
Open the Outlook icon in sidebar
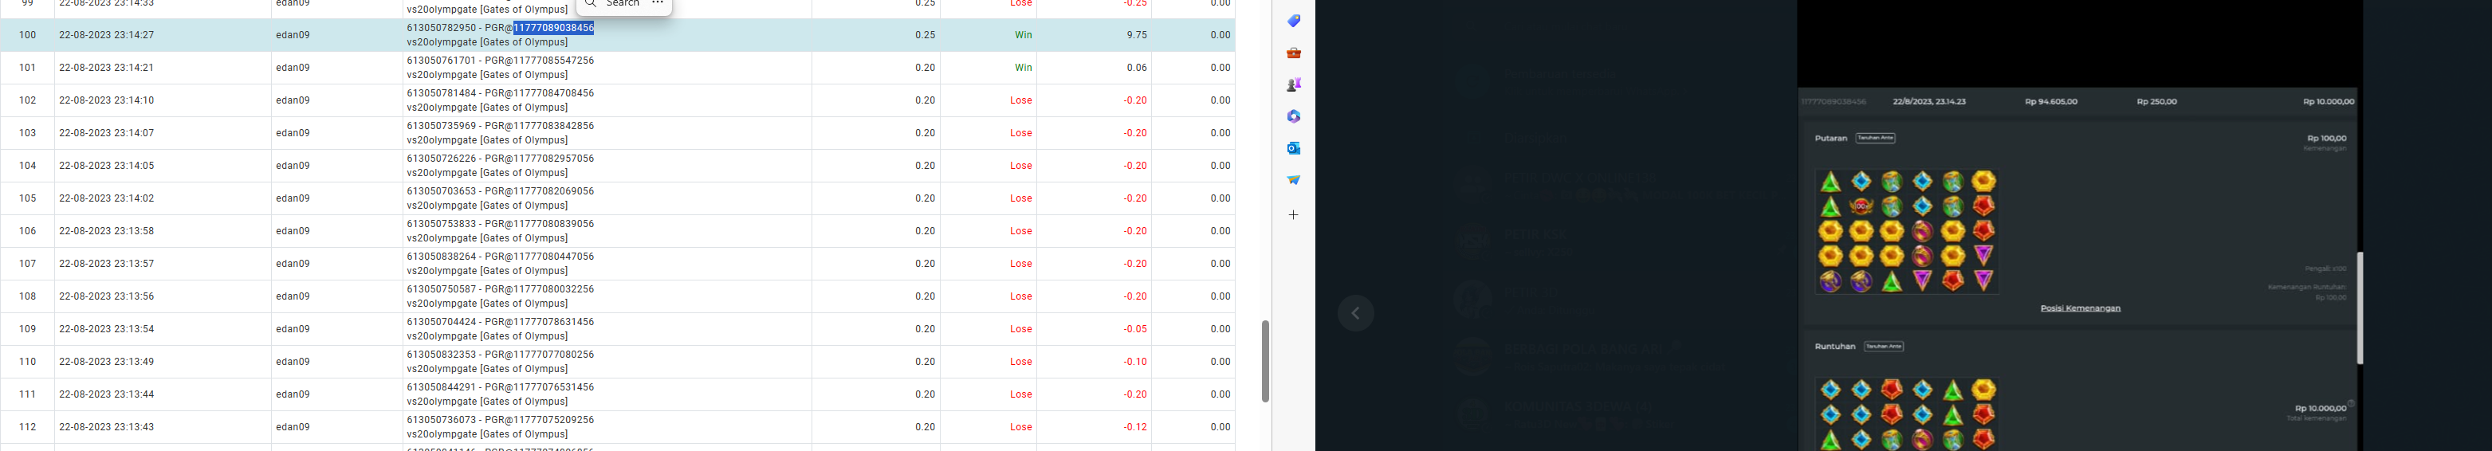[x=1293, y=148]
